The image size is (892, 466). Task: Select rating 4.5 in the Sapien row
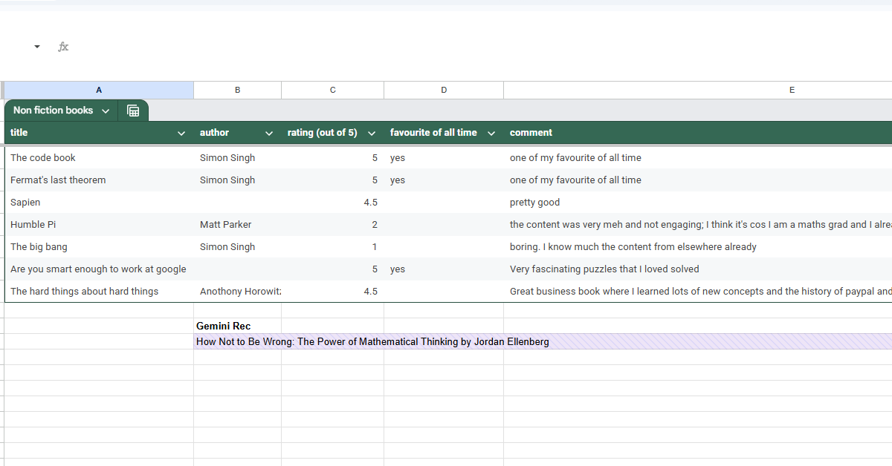332,202
